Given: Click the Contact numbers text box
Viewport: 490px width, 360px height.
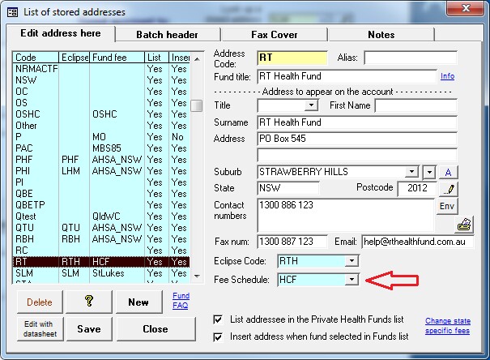Looking at the screenshot, I should [x=346, y=215].
